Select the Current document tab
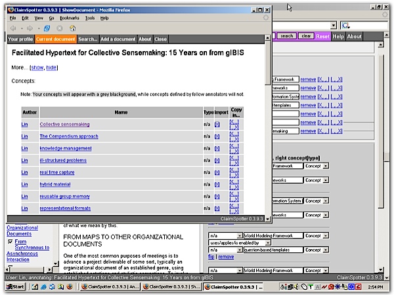The image size is (394, 295). coord(56,39)
